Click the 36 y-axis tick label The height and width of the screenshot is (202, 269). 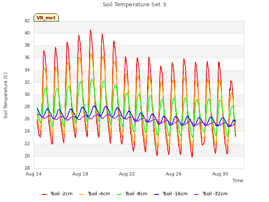27,58
